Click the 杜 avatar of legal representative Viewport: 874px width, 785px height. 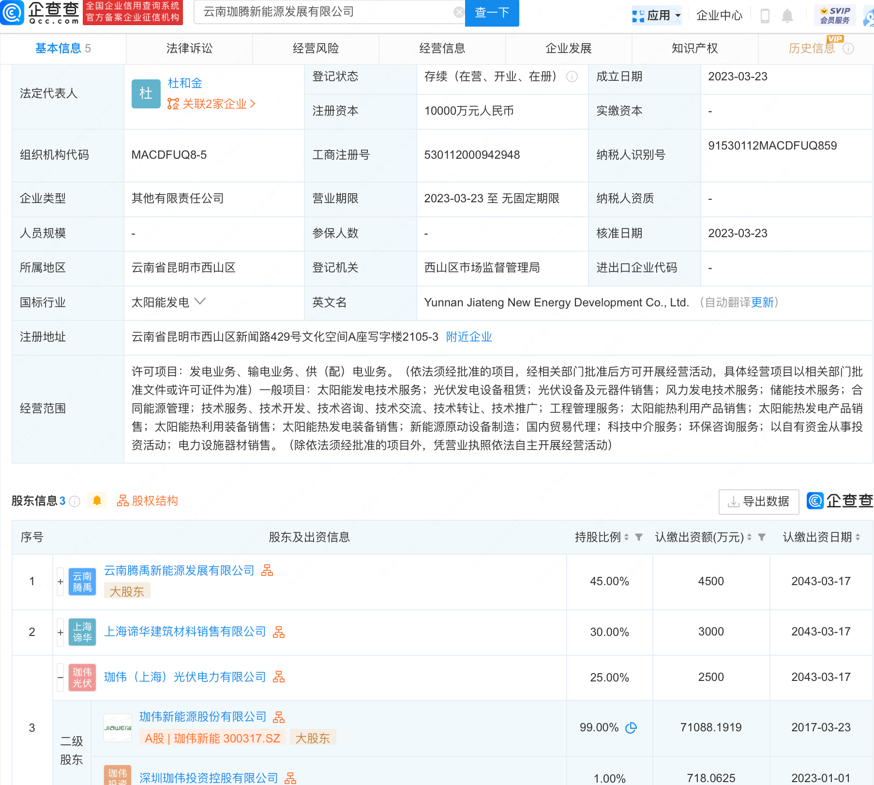click(x=146, y=93)
